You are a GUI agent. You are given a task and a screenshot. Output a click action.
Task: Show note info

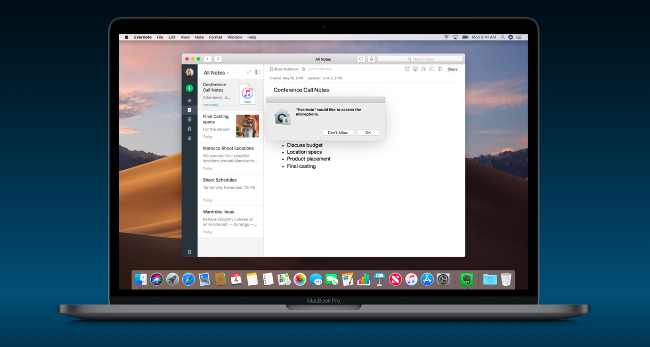coord(432,69)
